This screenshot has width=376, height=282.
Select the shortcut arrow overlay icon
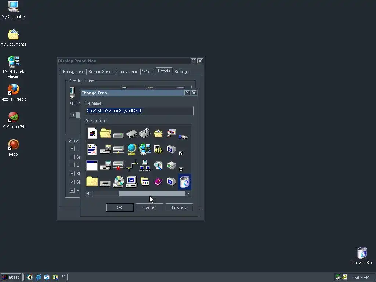[x=181, y=153]
